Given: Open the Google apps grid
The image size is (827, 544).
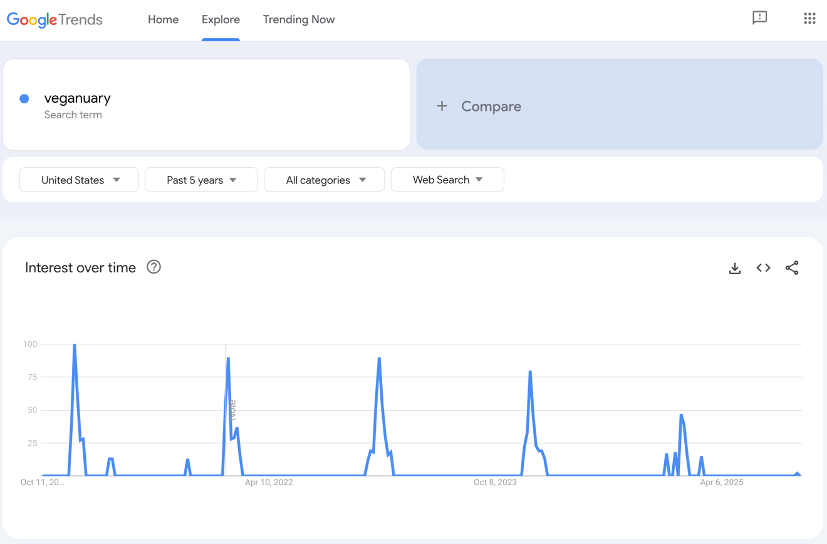Looking at the screenshot, I should (x=809, y=18).
